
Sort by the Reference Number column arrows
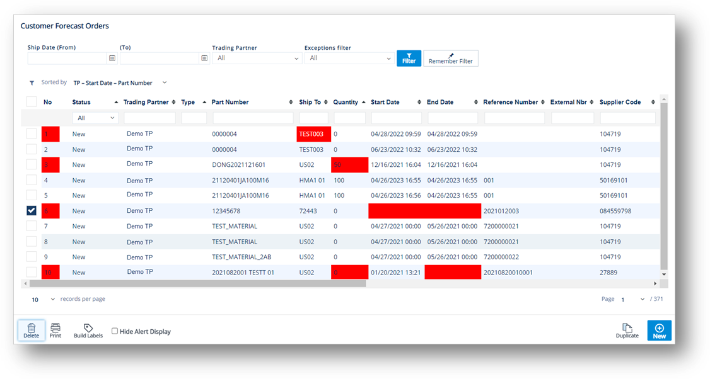click(x=543, y=102)
